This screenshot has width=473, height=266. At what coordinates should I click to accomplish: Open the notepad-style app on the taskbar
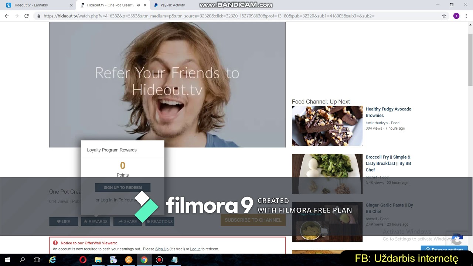point(174,260)
